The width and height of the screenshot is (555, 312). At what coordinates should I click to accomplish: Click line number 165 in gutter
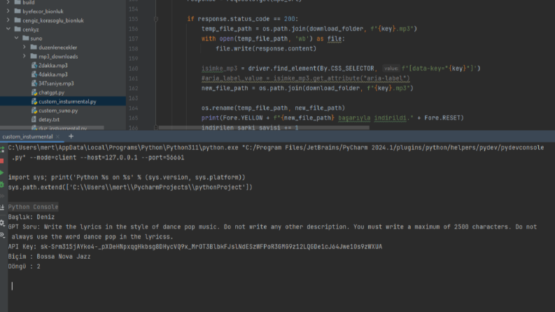(134, 118)
